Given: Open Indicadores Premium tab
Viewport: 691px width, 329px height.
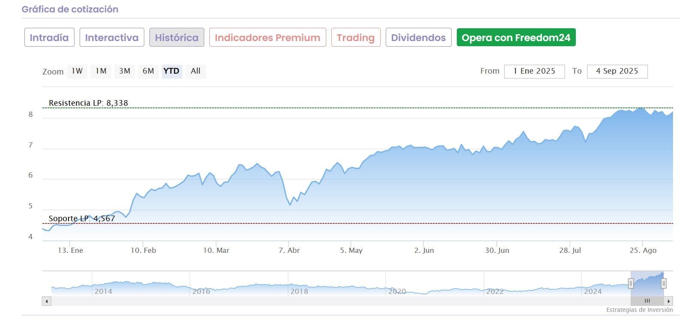Looking at the screenshot, I should pos(268,38).
